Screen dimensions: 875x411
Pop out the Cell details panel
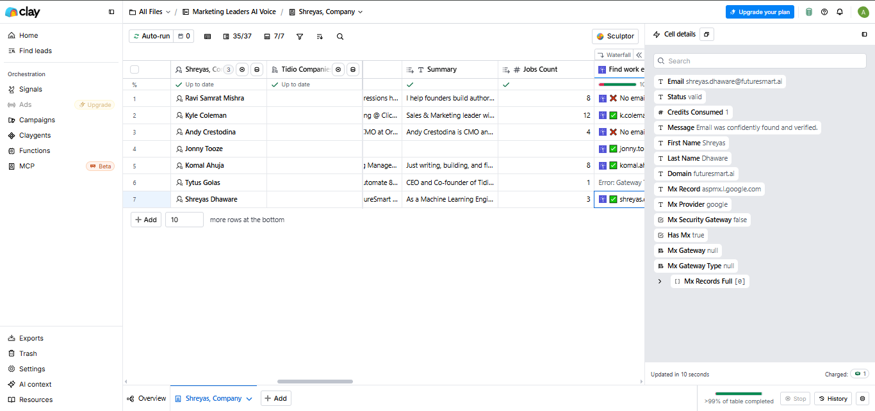click(x=707, y=34)
